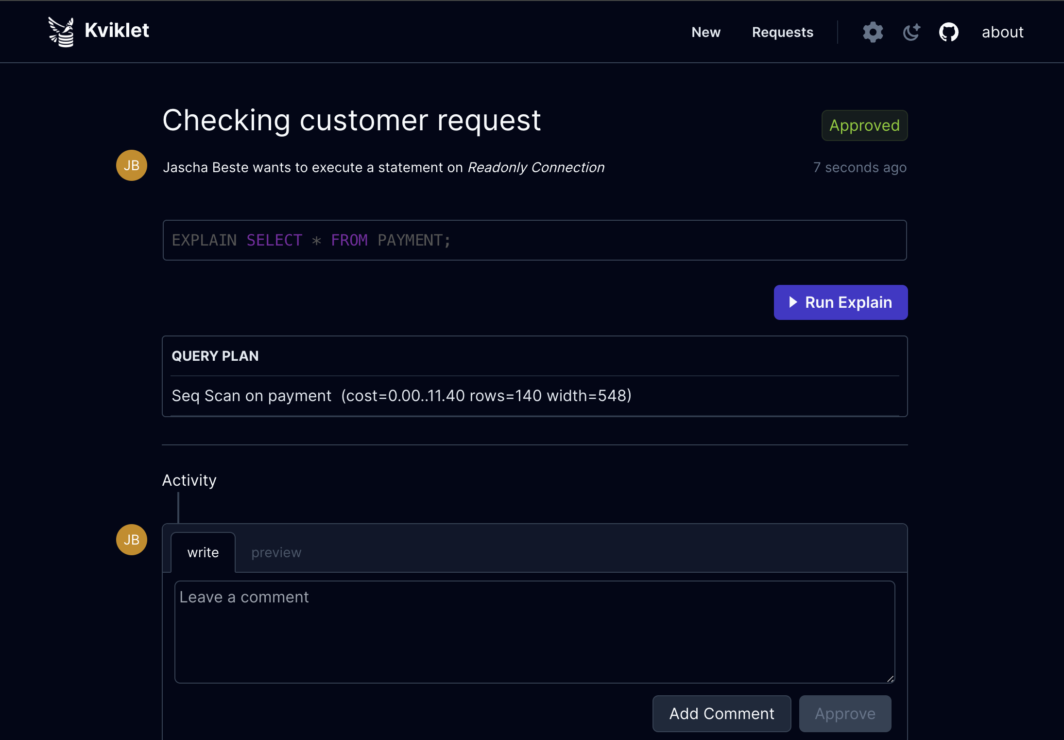
Task: Click the disabled Approve button
Action: coord(845,713)
